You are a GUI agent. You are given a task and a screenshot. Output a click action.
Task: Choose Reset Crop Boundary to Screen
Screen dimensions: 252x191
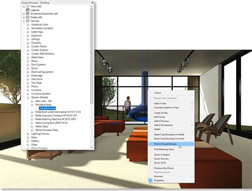click(171, 138)
